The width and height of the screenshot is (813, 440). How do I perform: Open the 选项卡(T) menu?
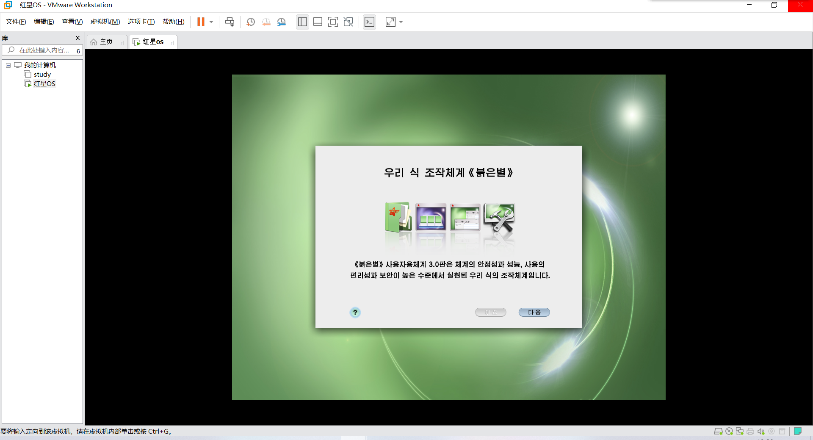(x=141, y=22)
